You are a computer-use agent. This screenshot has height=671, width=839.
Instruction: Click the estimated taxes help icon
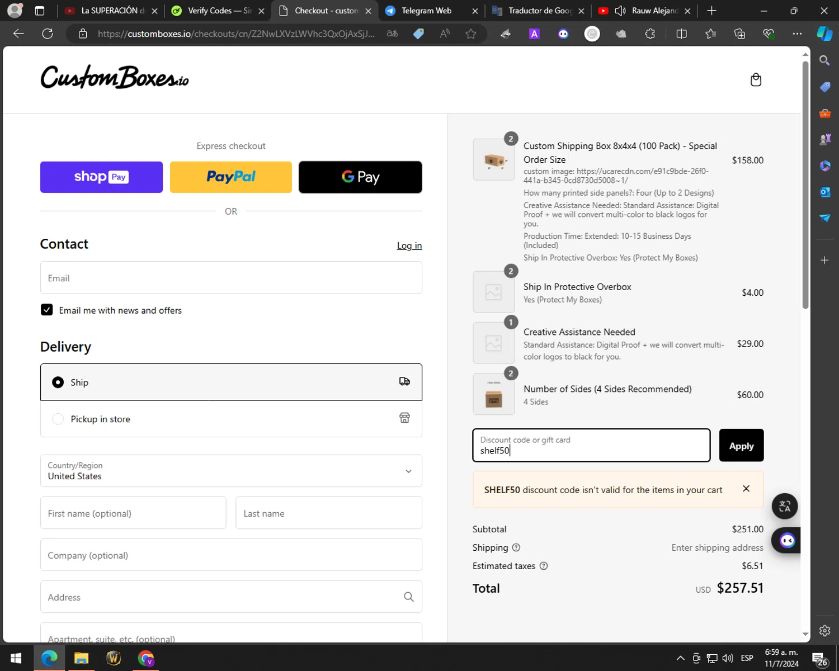click(544, 566)
